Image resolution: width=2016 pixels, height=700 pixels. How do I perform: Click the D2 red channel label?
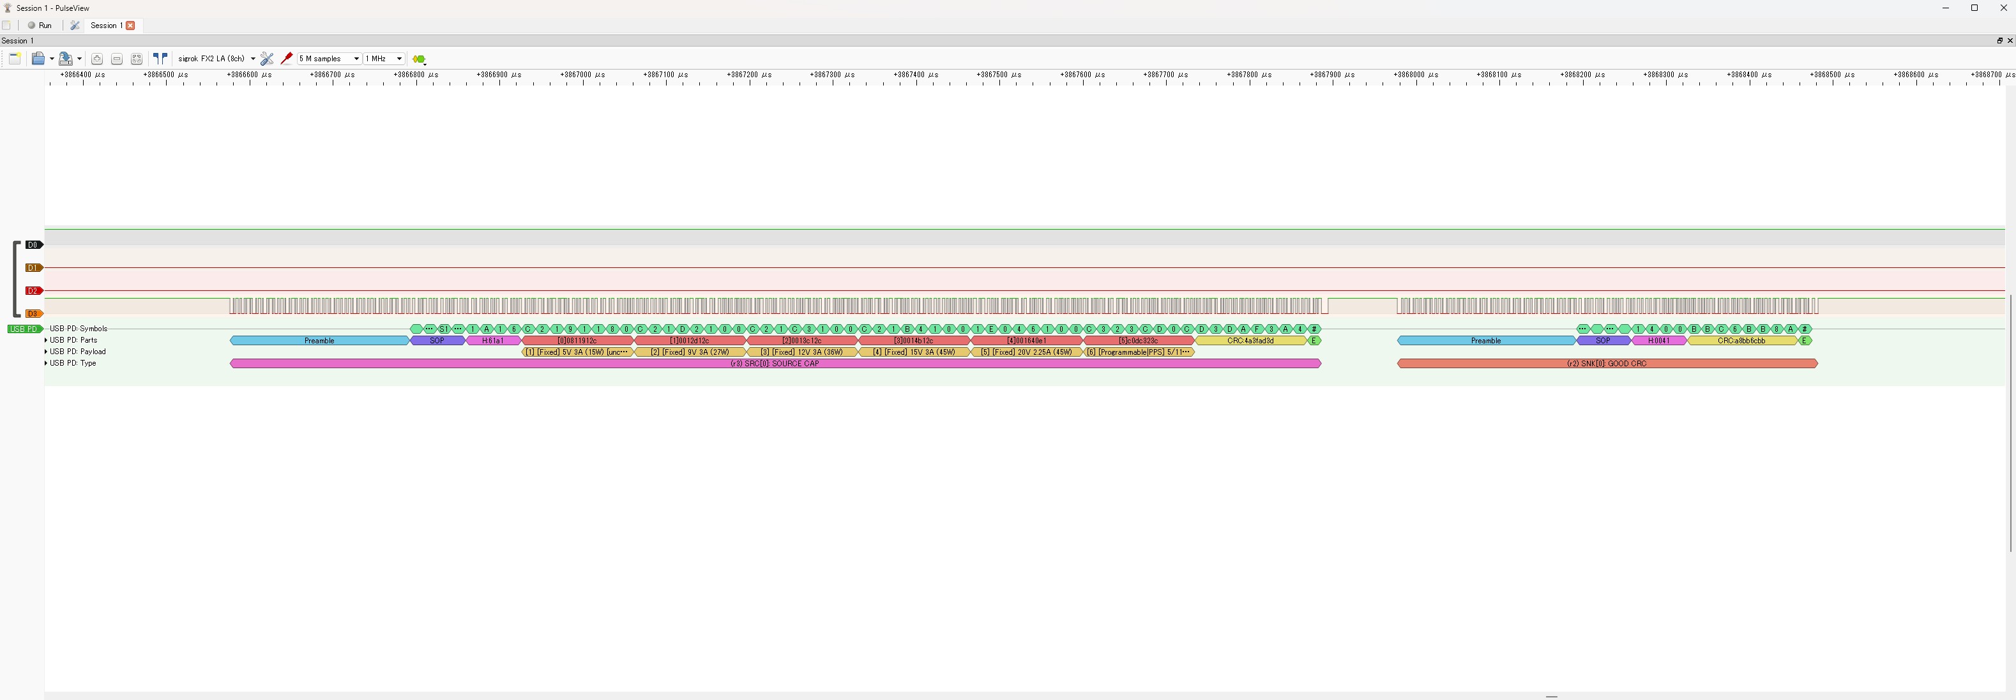pyautogui.click(x=33, y=291)
